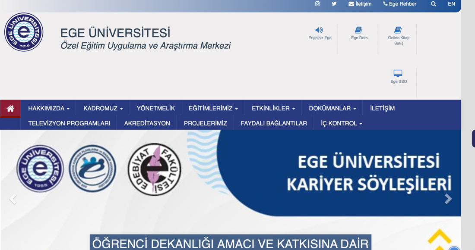This screenshot has width=475, height=250.
Task: Open the search magnifier icon
Action: point(434,4)
